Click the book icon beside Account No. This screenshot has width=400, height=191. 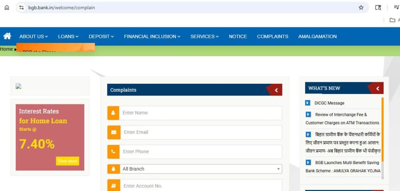tap(113, 186)
